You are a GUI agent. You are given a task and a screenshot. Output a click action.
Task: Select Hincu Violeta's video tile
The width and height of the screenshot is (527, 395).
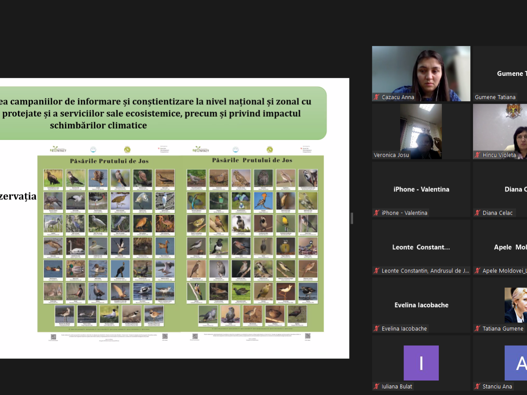tap(500, 132)
